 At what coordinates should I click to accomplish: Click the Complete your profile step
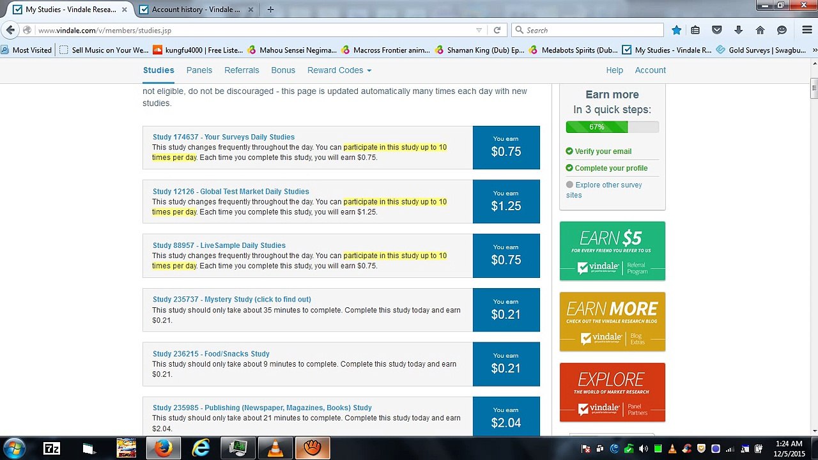606,168
